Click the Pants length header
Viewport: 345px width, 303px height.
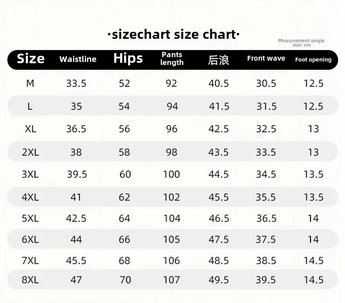pyautogui.click(x=172, y=58)
